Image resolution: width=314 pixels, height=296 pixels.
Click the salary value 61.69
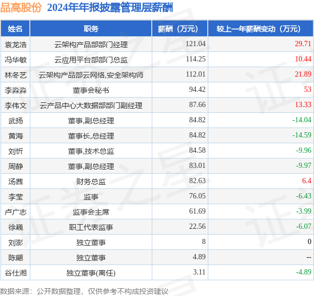point(197,212)
